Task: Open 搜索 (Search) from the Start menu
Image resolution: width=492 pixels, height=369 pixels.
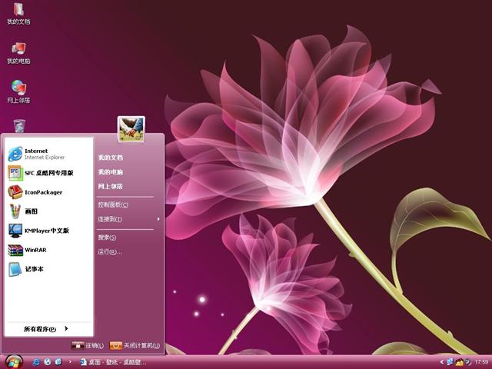Action: point(107,238)
